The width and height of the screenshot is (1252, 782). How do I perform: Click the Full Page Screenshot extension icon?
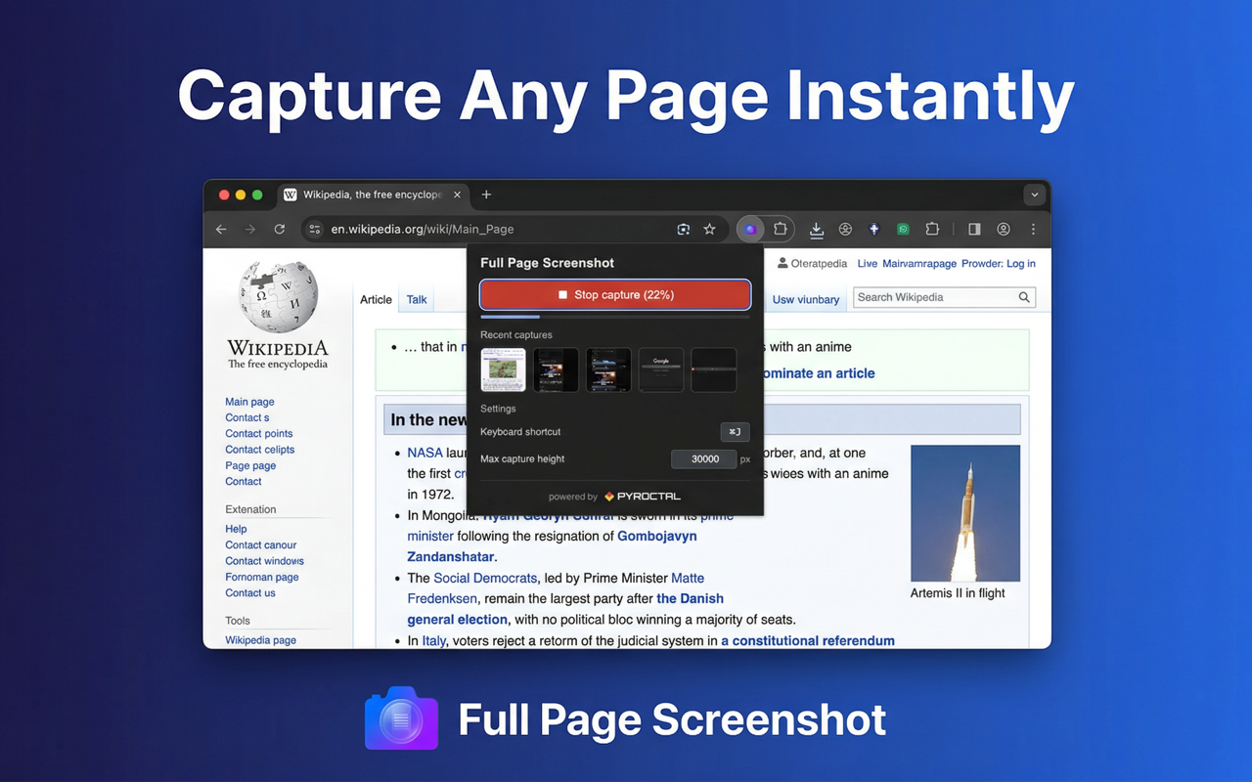tap(750, 229)
